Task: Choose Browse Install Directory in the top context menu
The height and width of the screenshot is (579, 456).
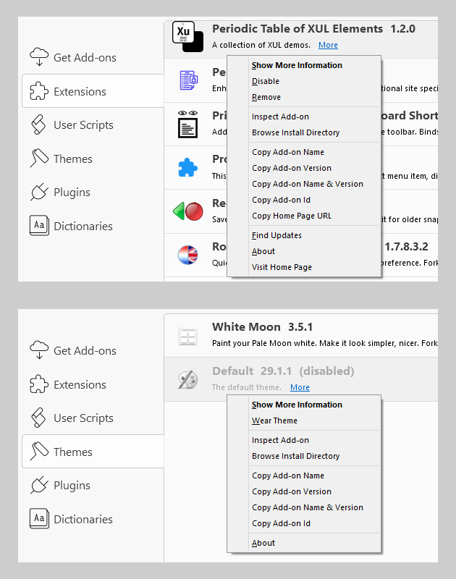Action: (x=304, y=132)
